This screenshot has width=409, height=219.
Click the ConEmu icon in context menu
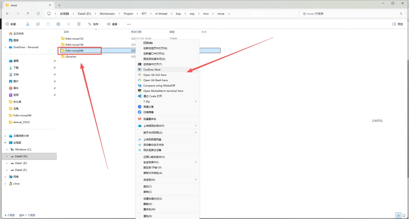[139, 70]
